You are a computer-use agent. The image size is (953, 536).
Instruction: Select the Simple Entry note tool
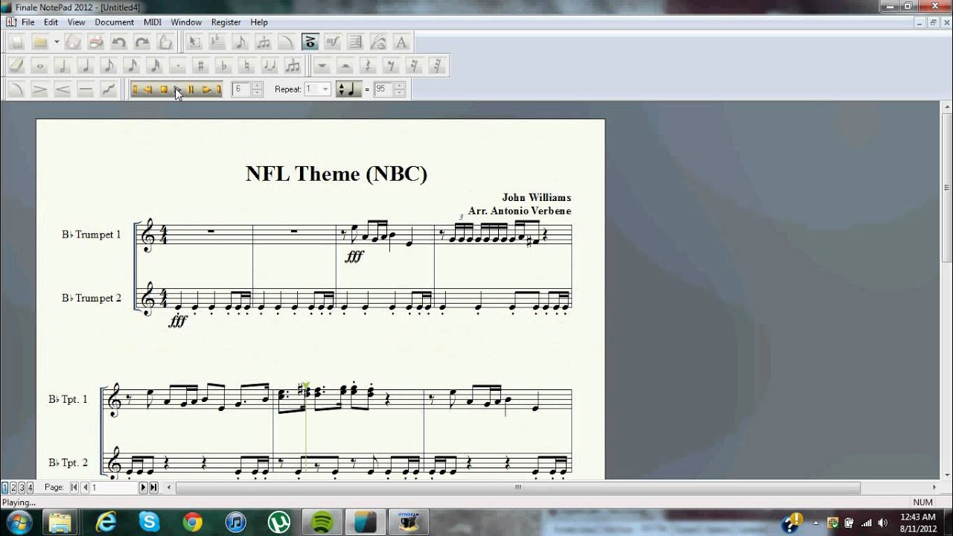coord(240,42)
